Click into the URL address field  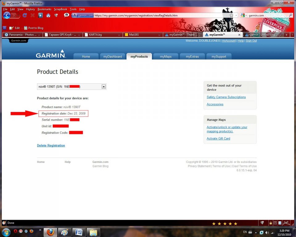point(161,15)
